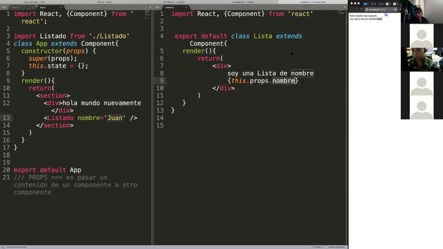This screenshot has width=443, height=249.
Task: Click line number 13 in the App.js gutter
Action: pyautogui.click(x=6, y=118)
